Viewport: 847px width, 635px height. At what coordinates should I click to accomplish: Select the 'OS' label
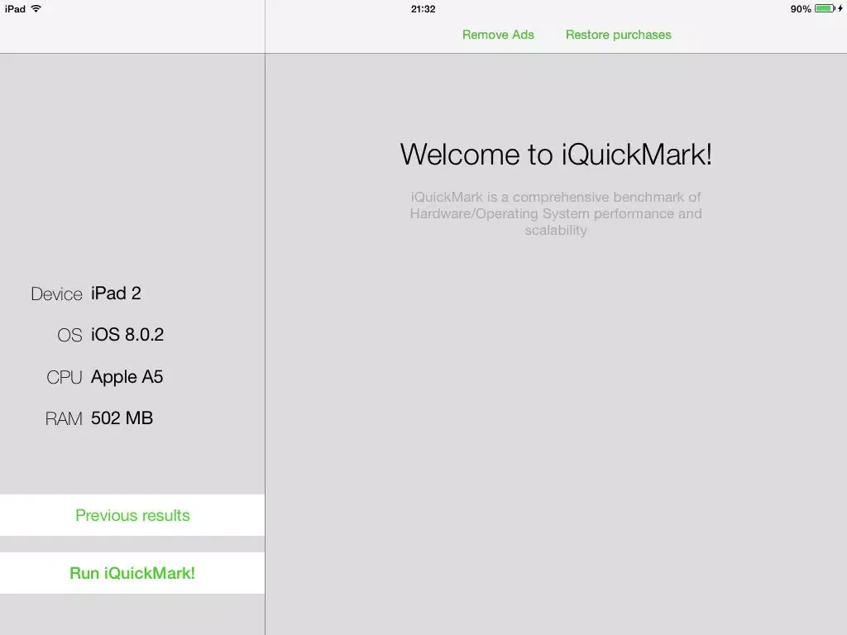pyautogui.click(x=69, y=336)
